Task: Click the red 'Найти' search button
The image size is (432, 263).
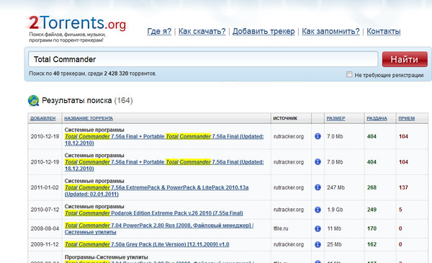Action: coord(405,59)
